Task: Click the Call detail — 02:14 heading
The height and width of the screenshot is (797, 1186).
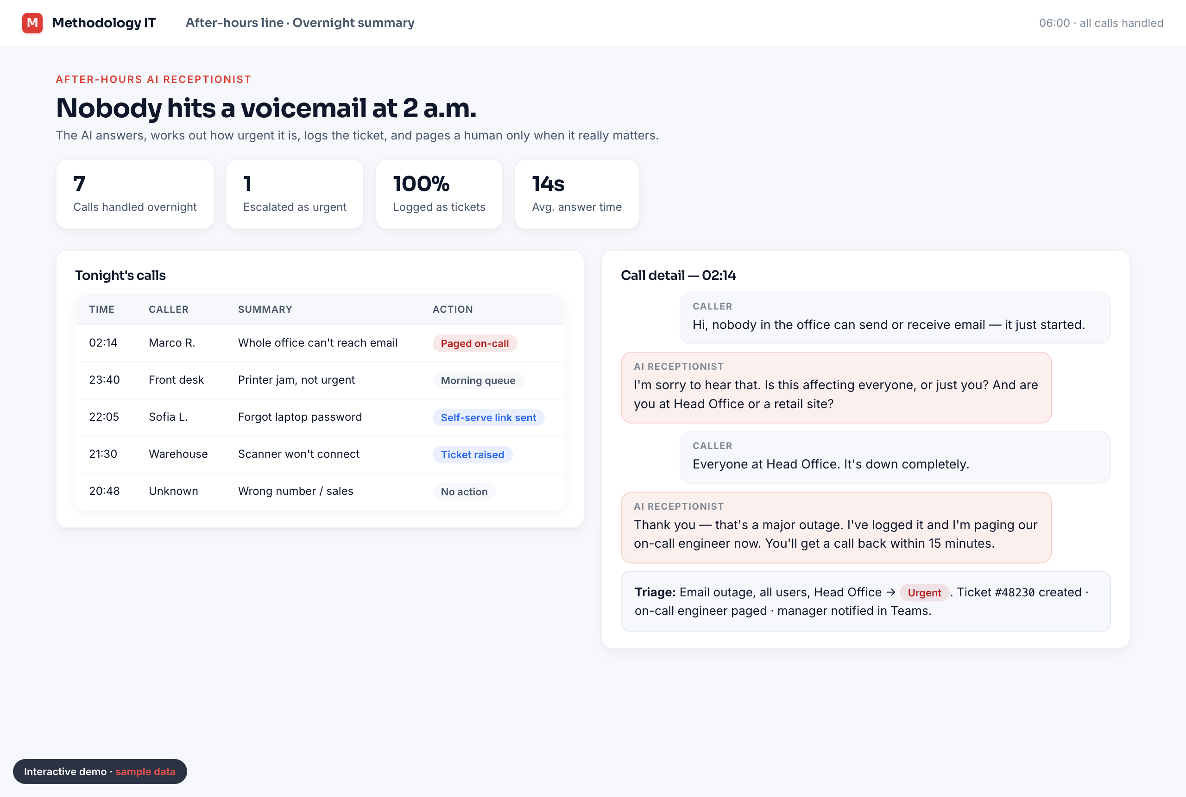Action: [x=678, y=276]
